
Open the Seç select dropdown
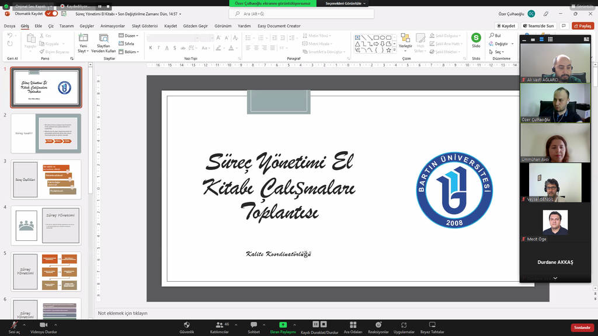click(x=497, y=52)
